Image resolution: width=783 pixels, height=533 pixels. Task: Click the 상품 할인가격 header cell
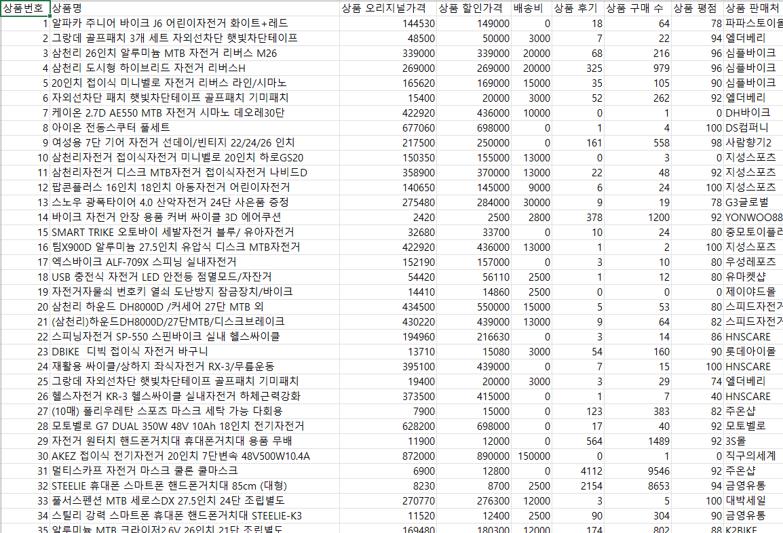472,8
